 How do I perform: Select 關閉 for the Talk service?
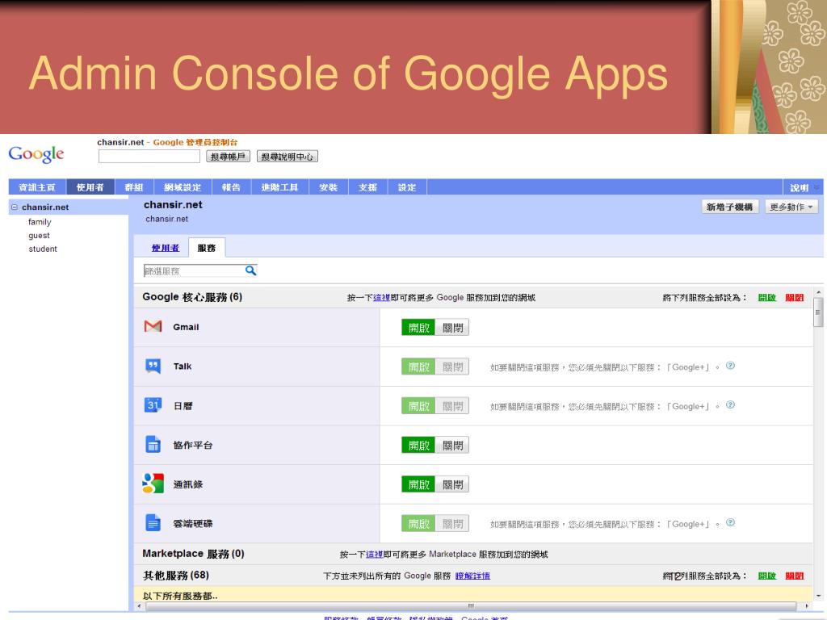[x=452, y=367]
